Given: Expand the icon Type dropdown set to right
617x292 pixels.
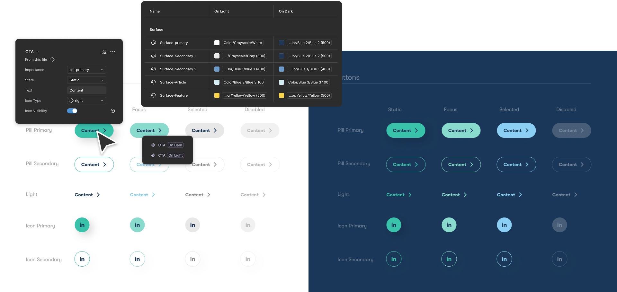Looking at the screenshot, I should pos(86,101).
